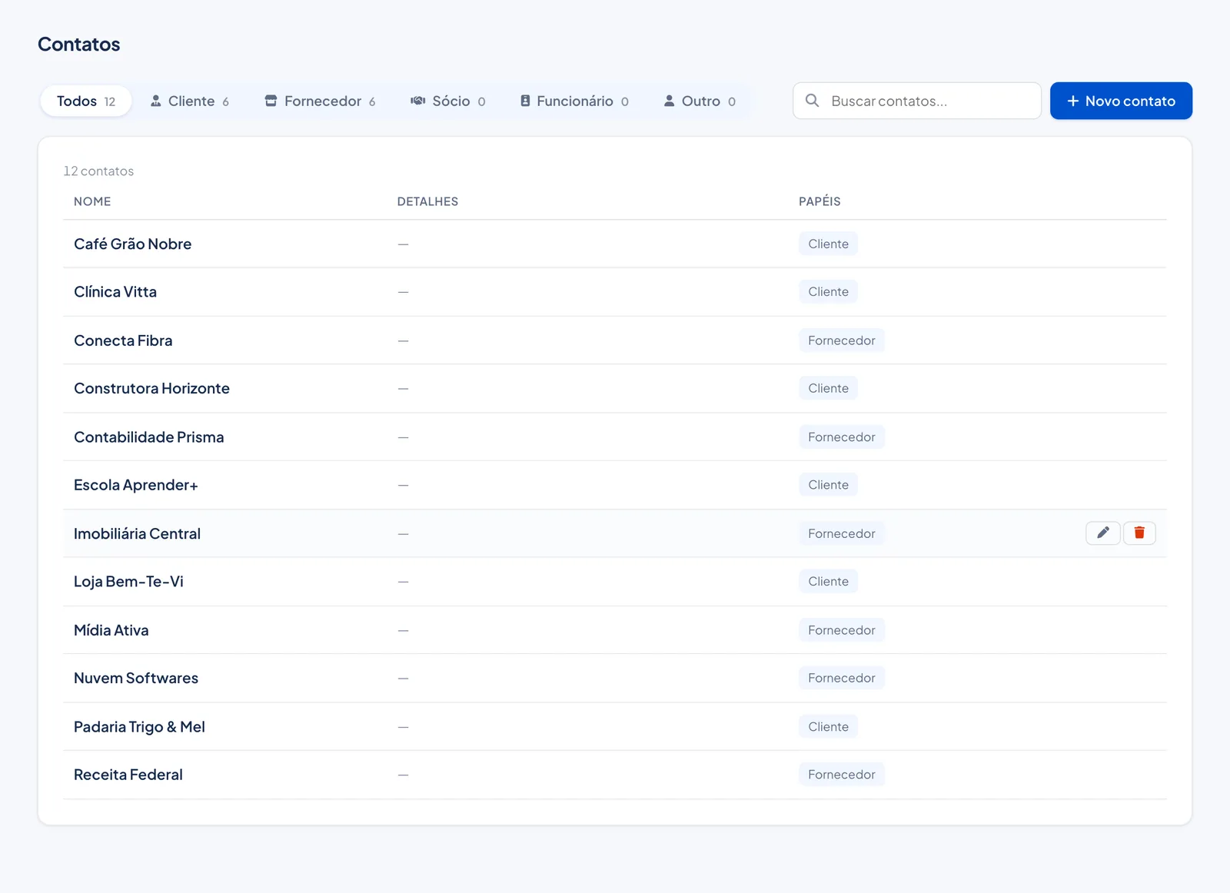Open the Receita Federal contact
This screenshot has width=1230, height=893.
click(x=128, y=775)
